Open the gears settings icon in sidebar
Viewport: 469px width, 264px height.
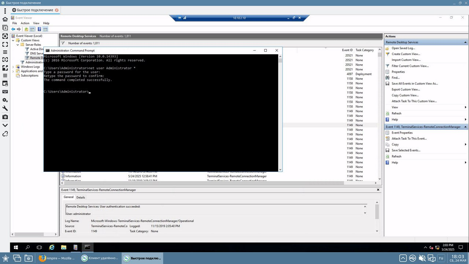click(5, 100)
